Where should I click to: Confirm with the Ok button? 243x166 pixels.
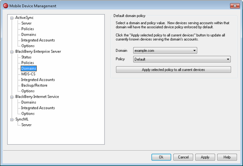point(161,157)
